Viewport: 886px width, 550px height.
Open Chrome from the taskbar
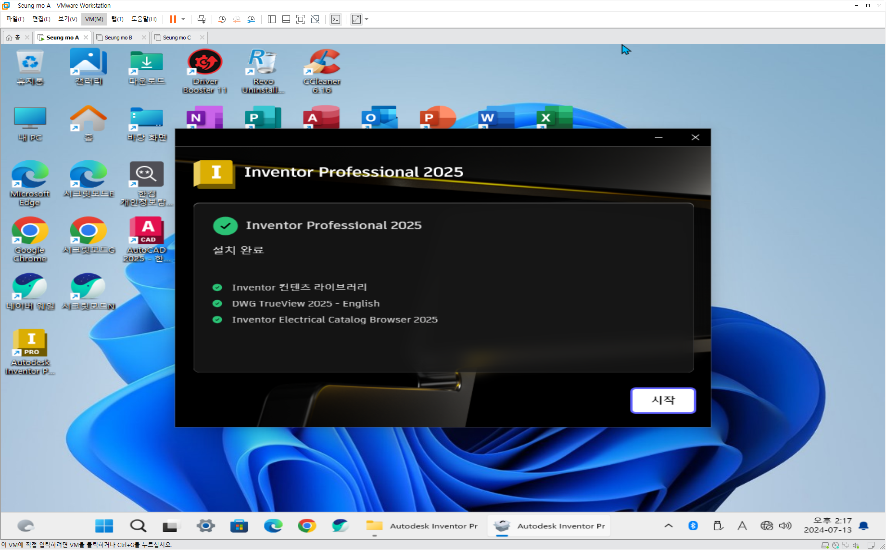(x=307, y=526)
